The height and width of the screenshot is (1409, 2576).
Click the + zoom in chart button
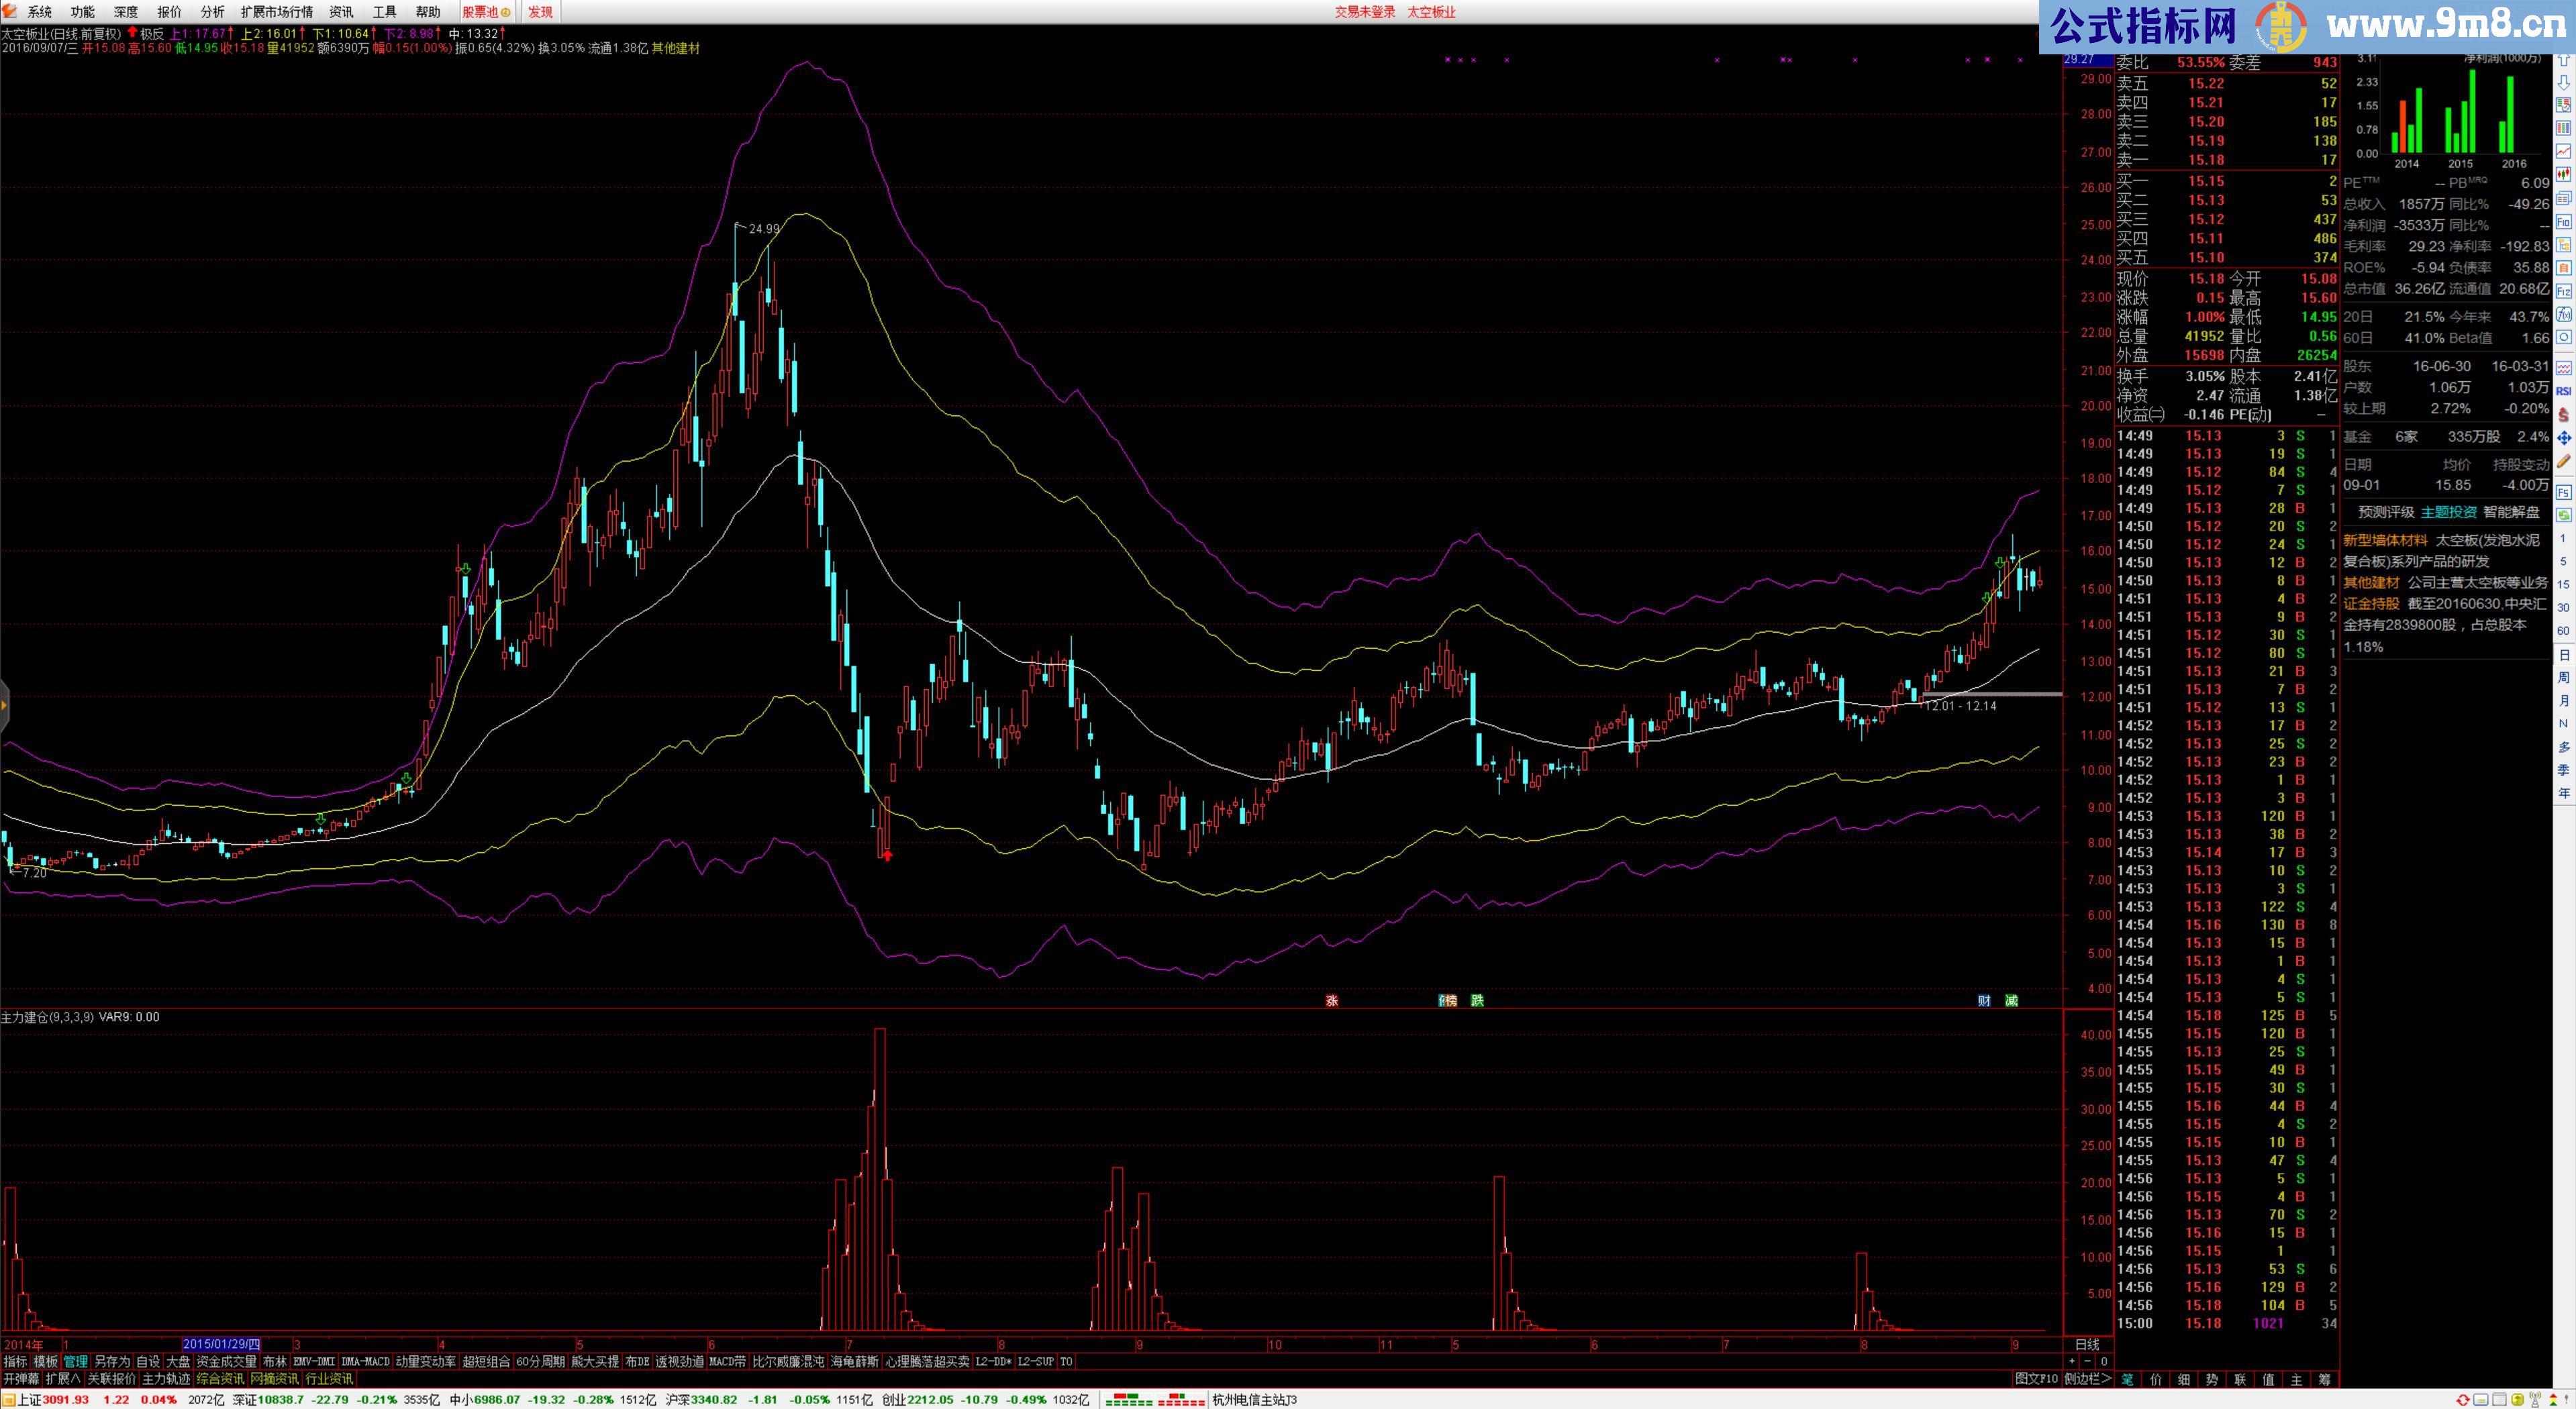click(2072, 1361)
